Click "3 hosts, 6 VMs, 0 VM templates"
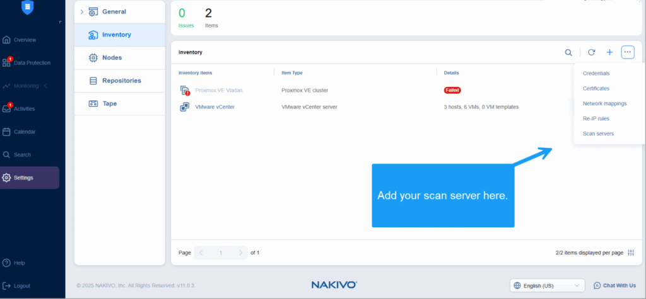Image resolution: width=646 pixels, height=299 pixels. point(481,107)
